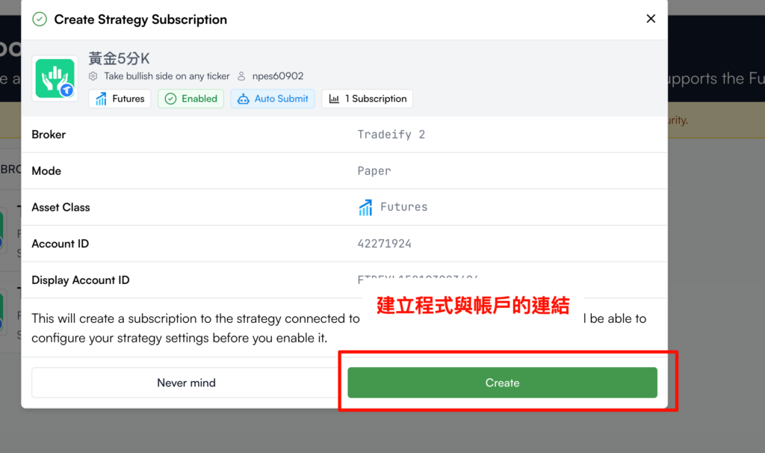Open the 1 Subscription badge
This screenshot has width=765, height=453.
pyautogui.click(x=367, y=99)
